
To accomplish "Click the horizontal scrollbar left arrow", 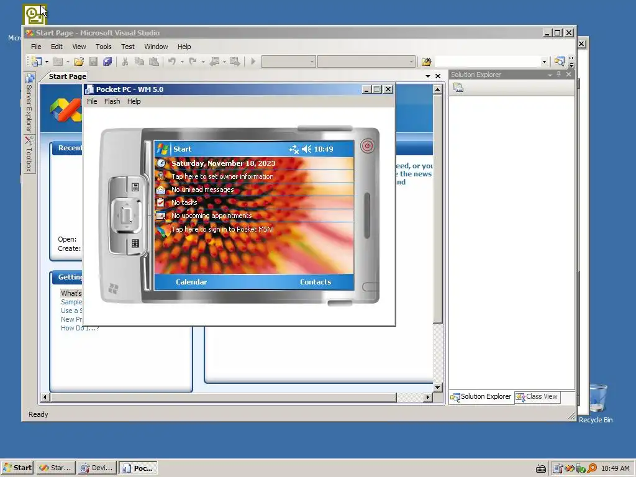I will click(45, 397).
